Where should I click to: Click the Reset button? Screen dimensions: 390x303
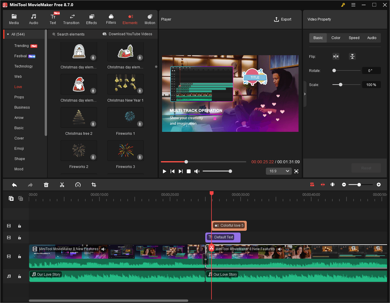[x=366, y=168]
